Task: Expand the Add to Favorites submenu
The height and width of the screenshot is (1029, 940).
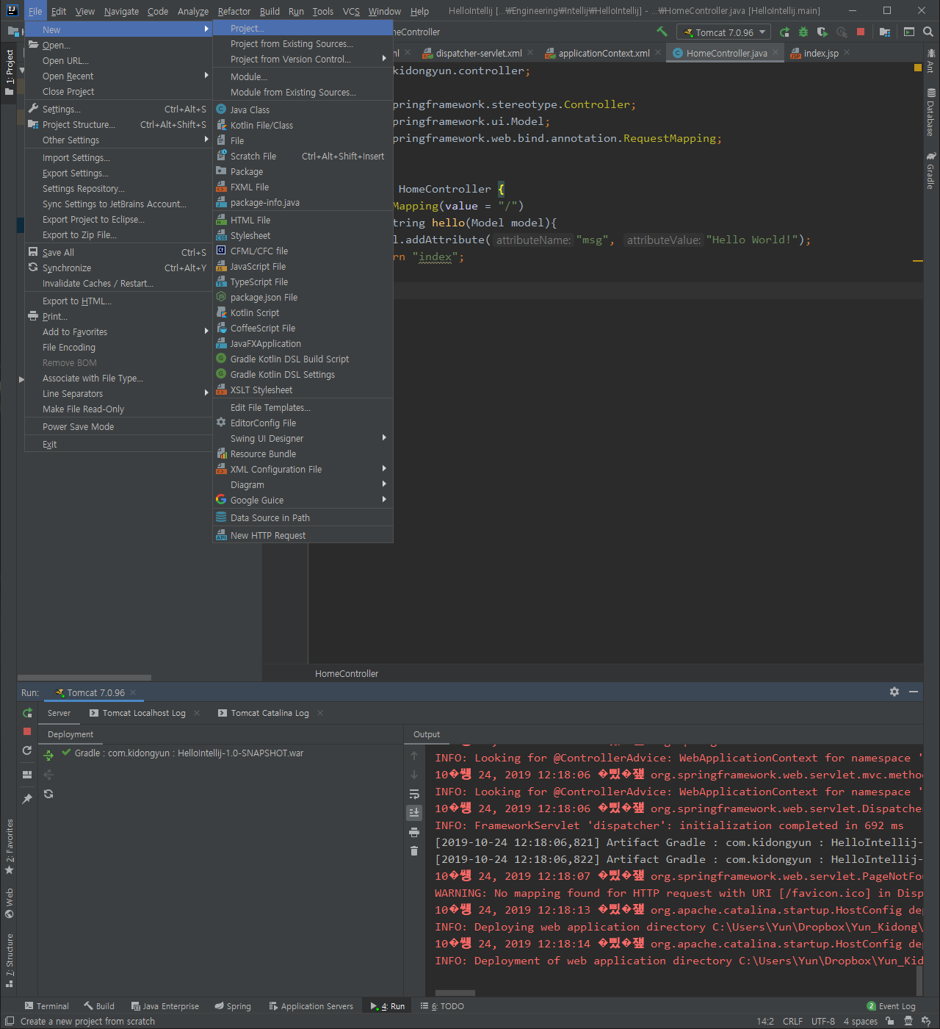Action: (x=117, y=331)
